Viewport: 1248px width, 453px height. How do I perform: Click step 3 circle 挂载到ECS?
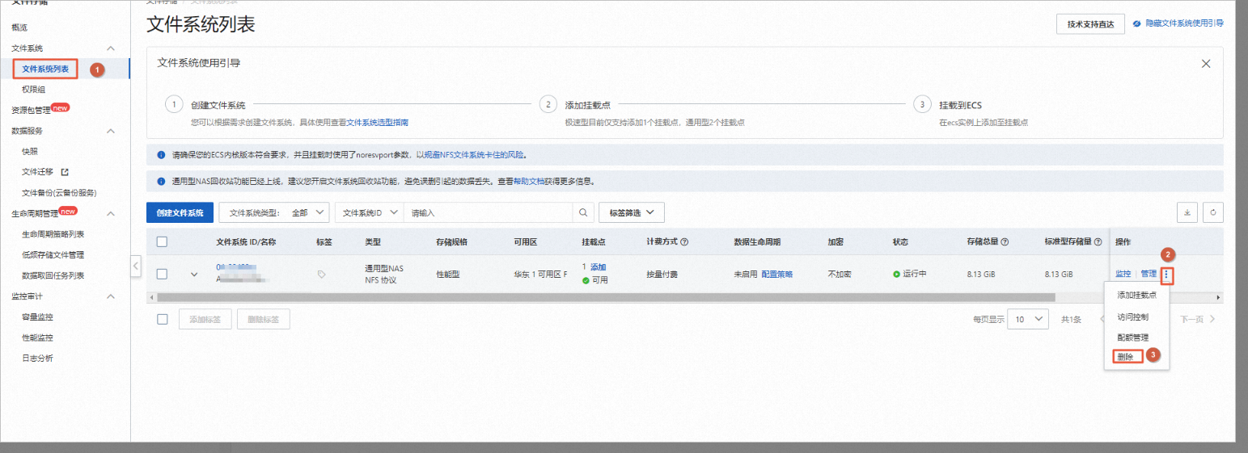[x=921, y=105]
